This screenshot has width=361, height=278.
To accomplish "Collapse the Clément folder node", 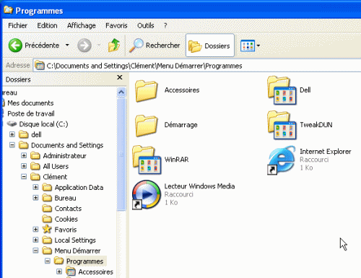I will [x=24, y=177].
